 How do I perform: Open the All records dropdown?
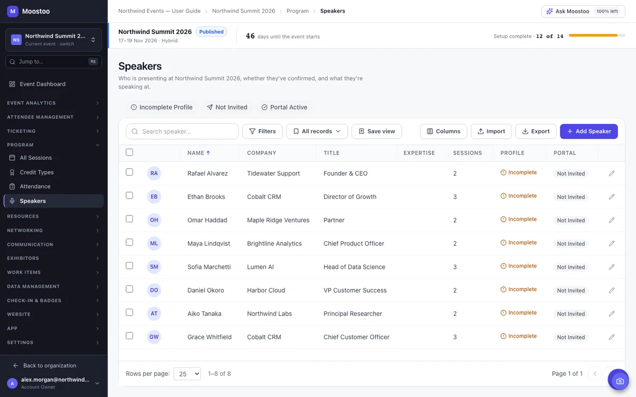[x=317, y=131]
